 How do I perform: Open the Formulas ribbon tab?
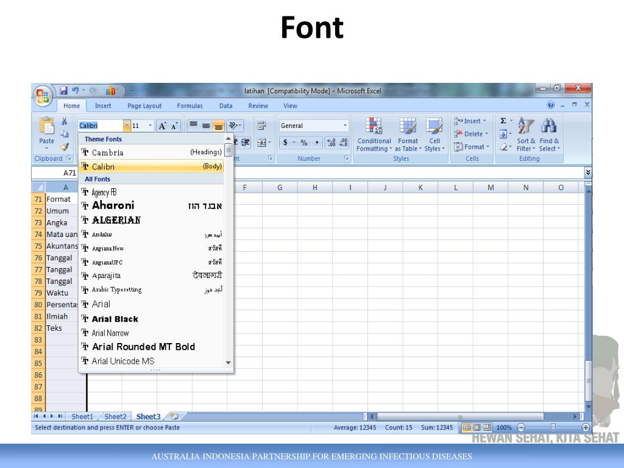click(190, 106)
